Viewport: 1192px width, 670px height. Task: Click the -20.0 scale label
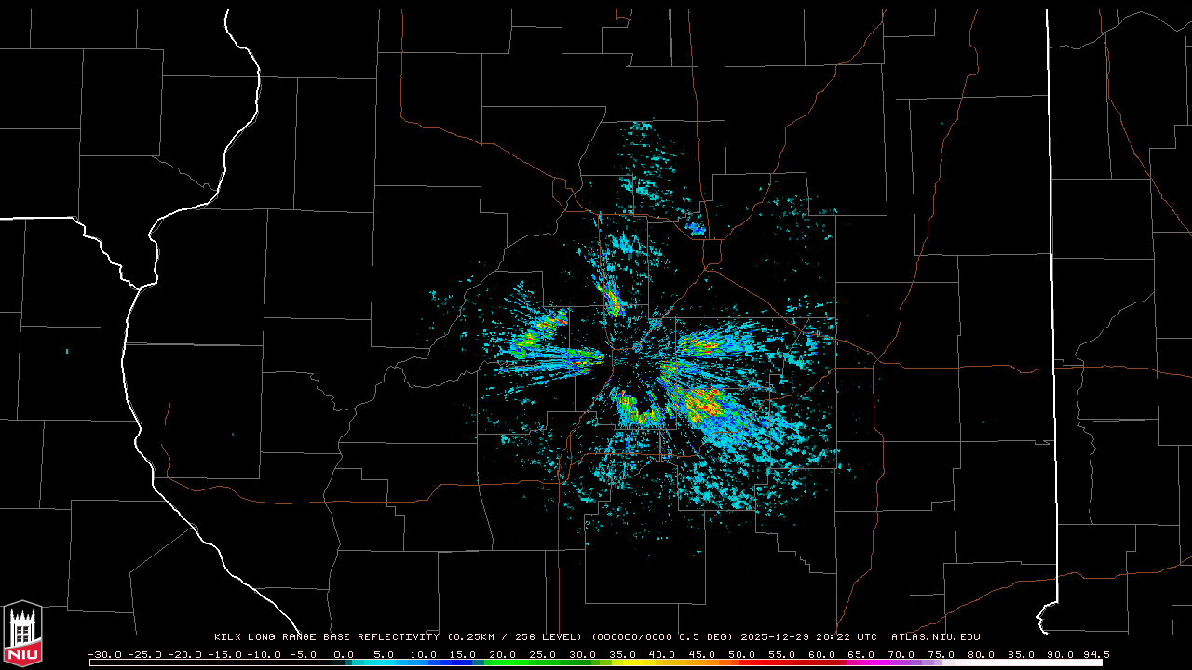pos(184,654)
